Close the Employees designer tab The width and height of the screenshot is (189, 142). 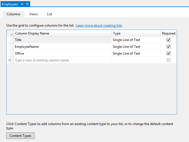click(x=27, y=4)
